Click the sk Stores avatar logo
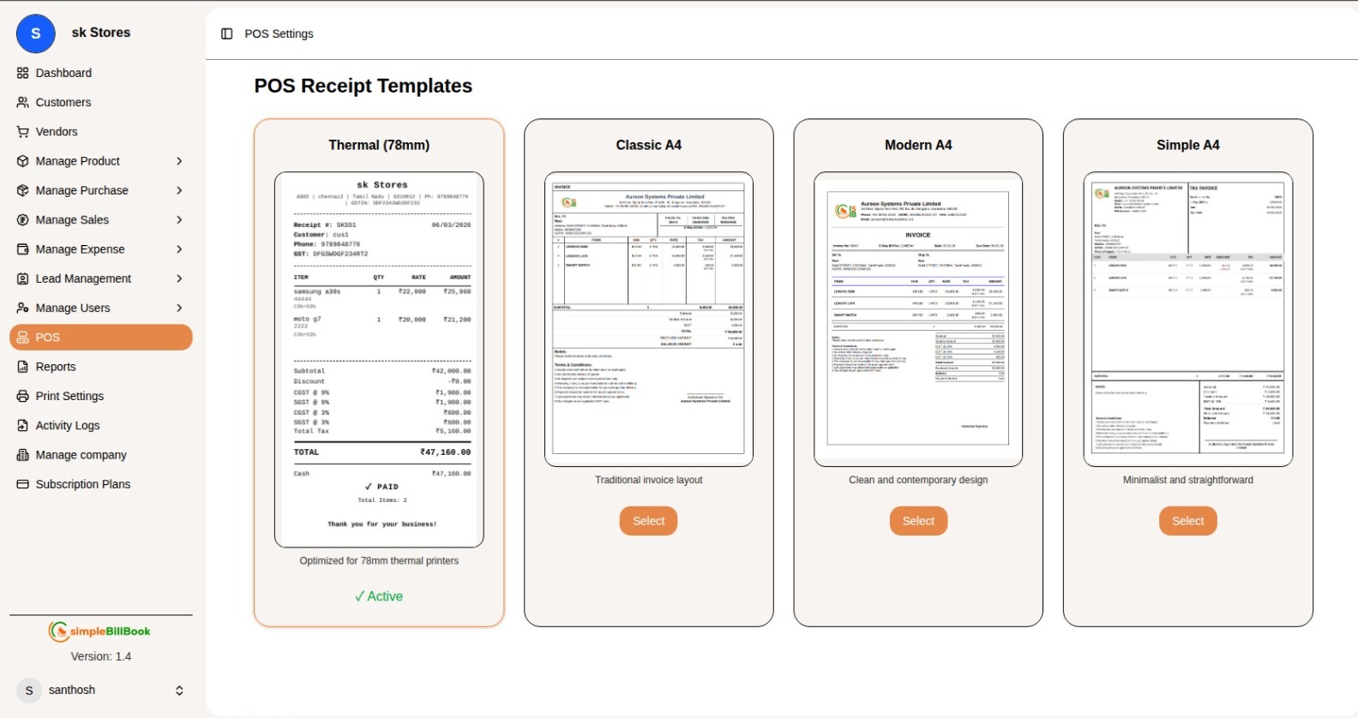This screenshot has width=1358, height=718. click(36, 33)
